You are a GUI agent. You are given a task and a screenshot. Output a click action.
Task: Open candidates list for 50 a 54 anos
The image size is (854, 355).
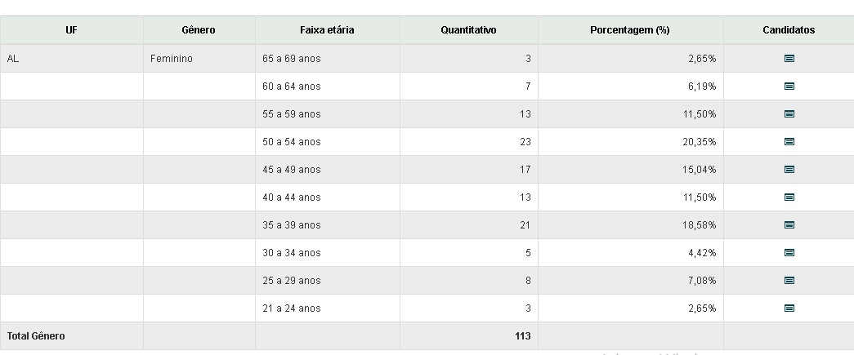pyautogui.click(x=789, y=142)
